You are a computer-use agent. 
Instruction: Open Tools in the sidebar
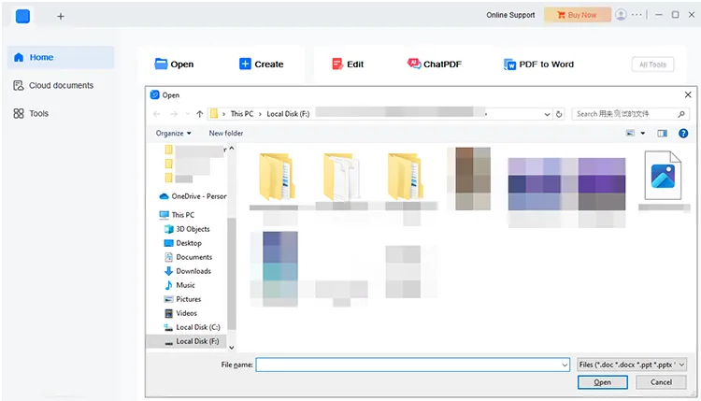[x=31, y=113]
